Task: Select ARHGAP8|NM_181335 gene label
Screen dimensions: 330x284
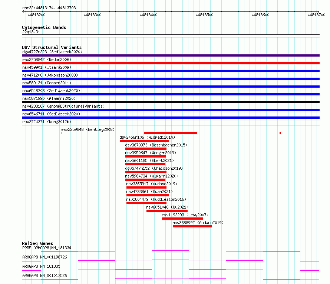Action: (41, 266)
